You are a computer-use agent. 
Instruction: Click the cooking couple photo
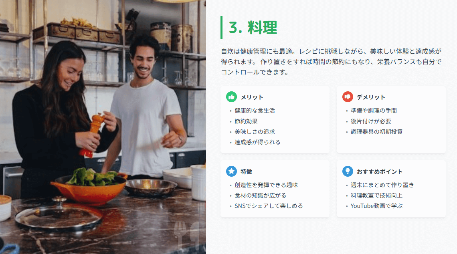tap(103, 127)
